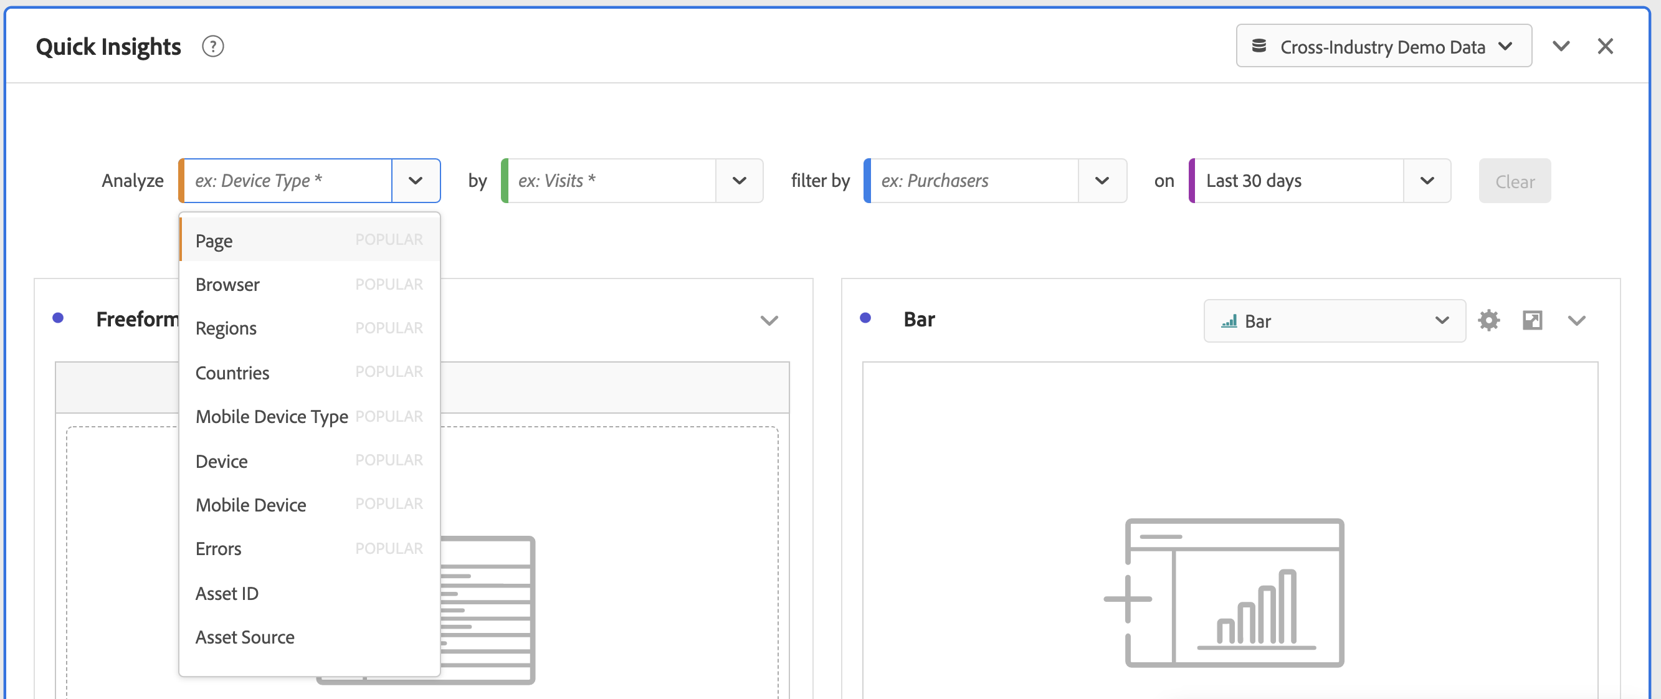The image size is (1661, 699).
Task: Collapse the Quick Insights panel with the top chevron
Action: click(x=1561, y=47)
